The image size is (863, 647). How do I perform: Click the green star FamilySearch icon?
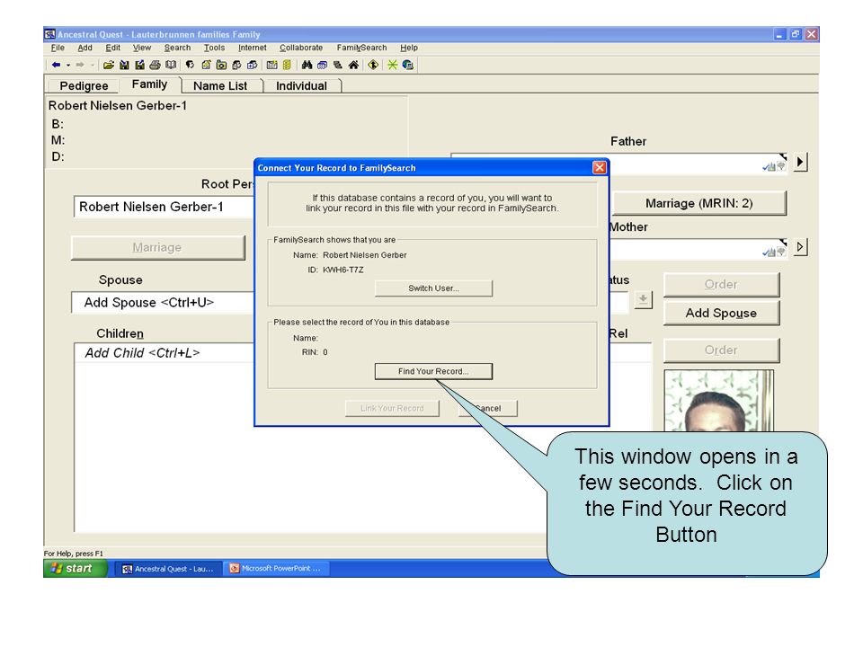pos(392,65)
